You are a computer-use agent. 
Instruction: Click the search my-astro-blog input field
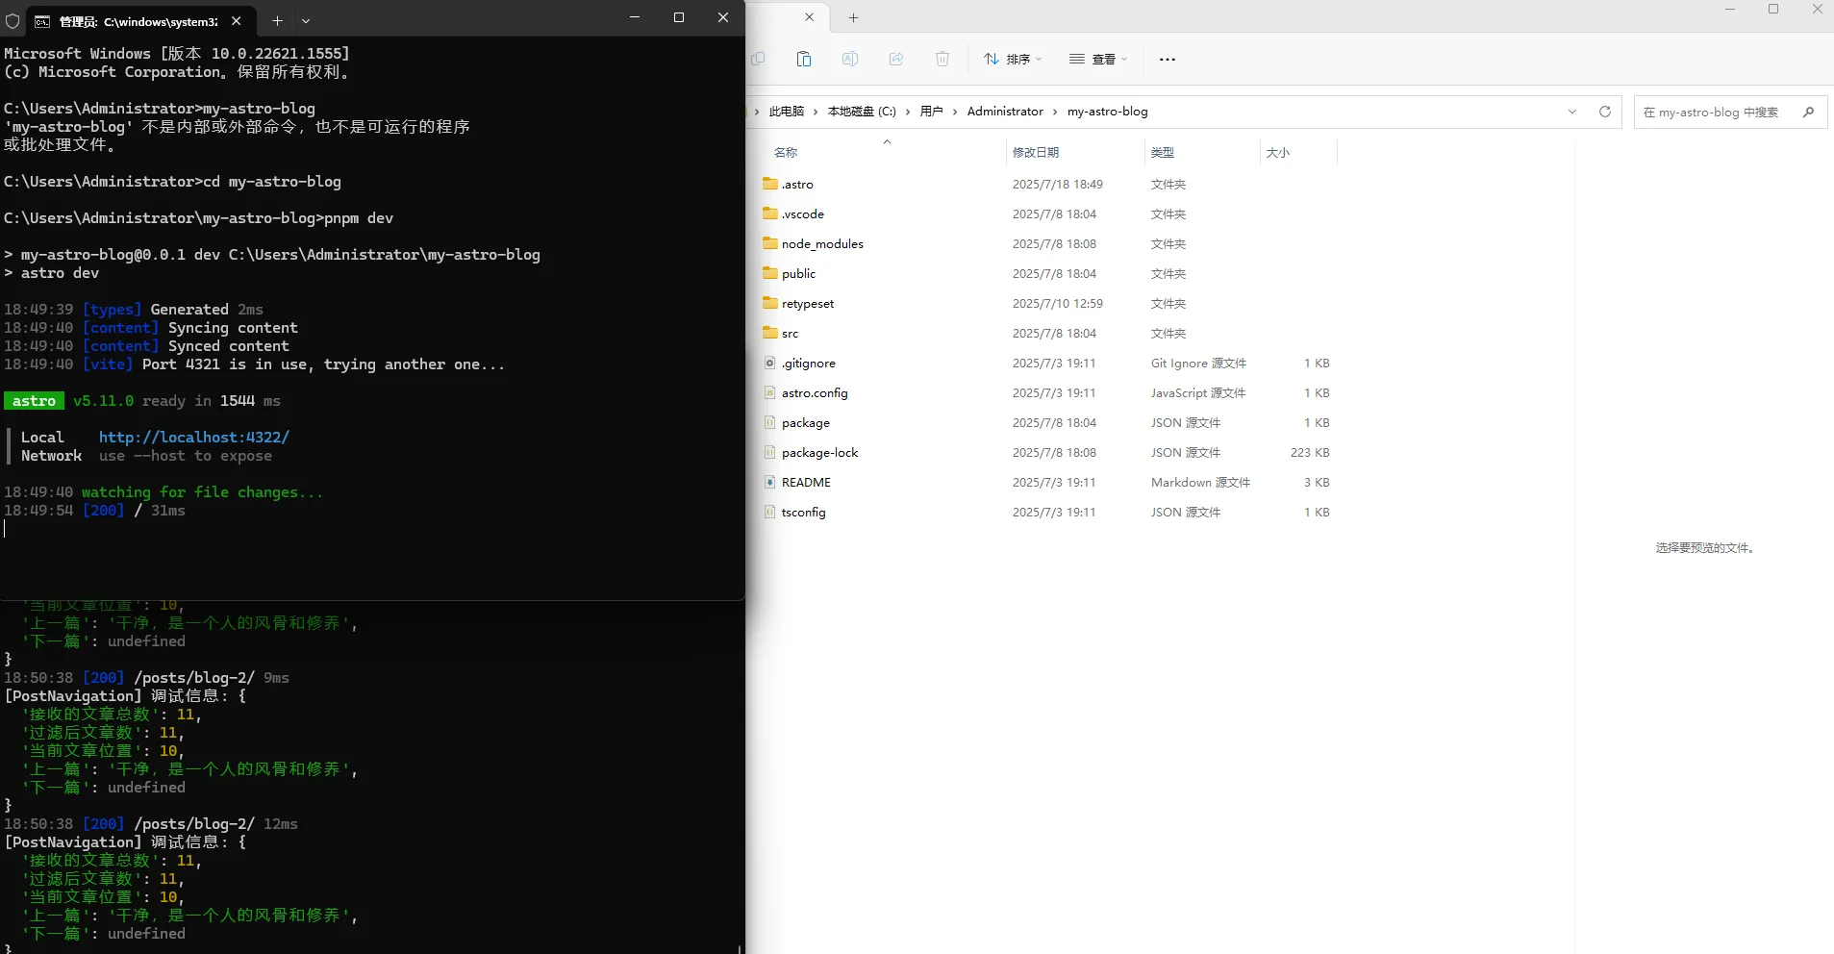click(x=1712, y=113)
